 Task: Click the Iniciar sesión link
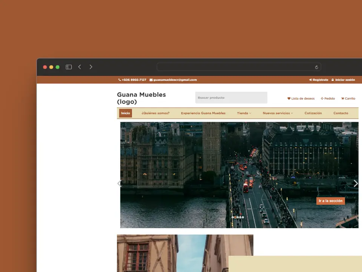point(345,80)
